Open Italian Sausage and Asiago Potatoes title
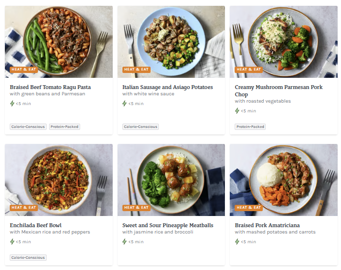This screenshot has width=341, height=270. pos(168,87)
